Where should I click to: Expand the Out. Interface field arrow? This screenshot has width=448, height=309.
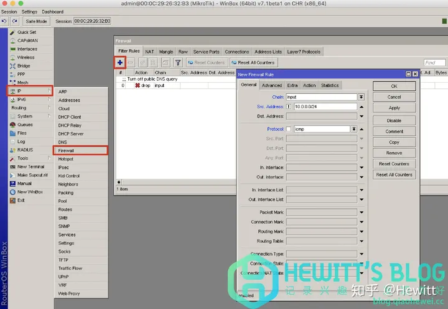pos(362,177)
